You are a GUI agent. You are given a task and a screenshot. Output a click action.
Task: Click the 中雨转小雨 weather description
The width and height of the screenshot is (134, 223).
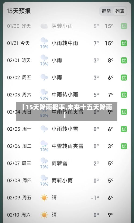tap(65, 95)
